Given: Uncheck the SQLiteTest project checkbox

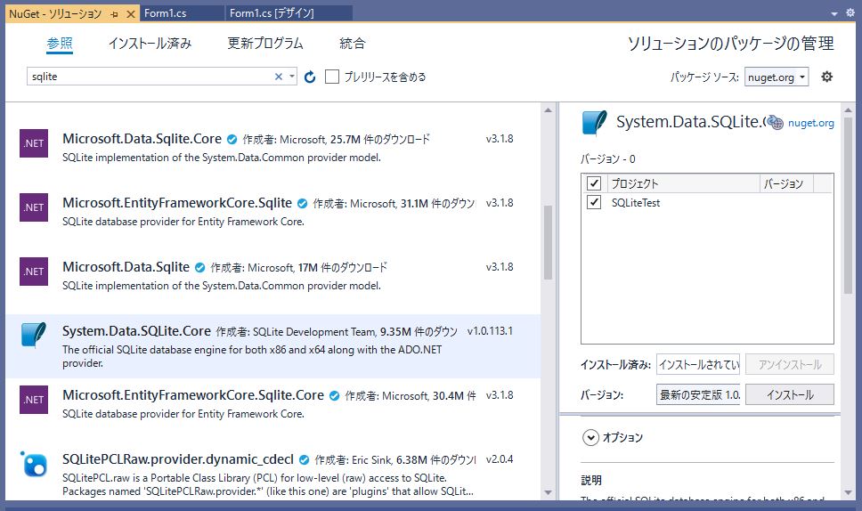Looking at the screenshot, I should [594, 203].
